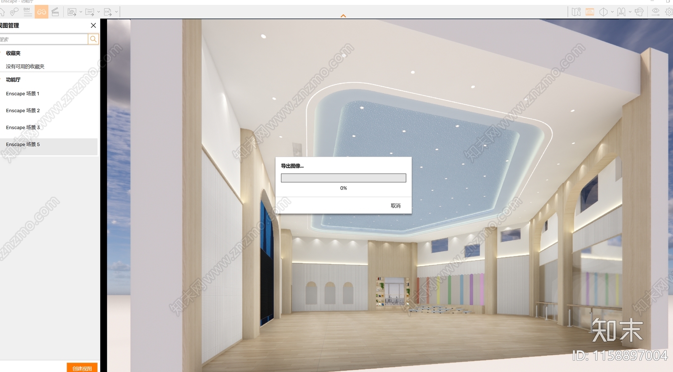
Task: Cancel the image export with 取消
Action: 395,206
